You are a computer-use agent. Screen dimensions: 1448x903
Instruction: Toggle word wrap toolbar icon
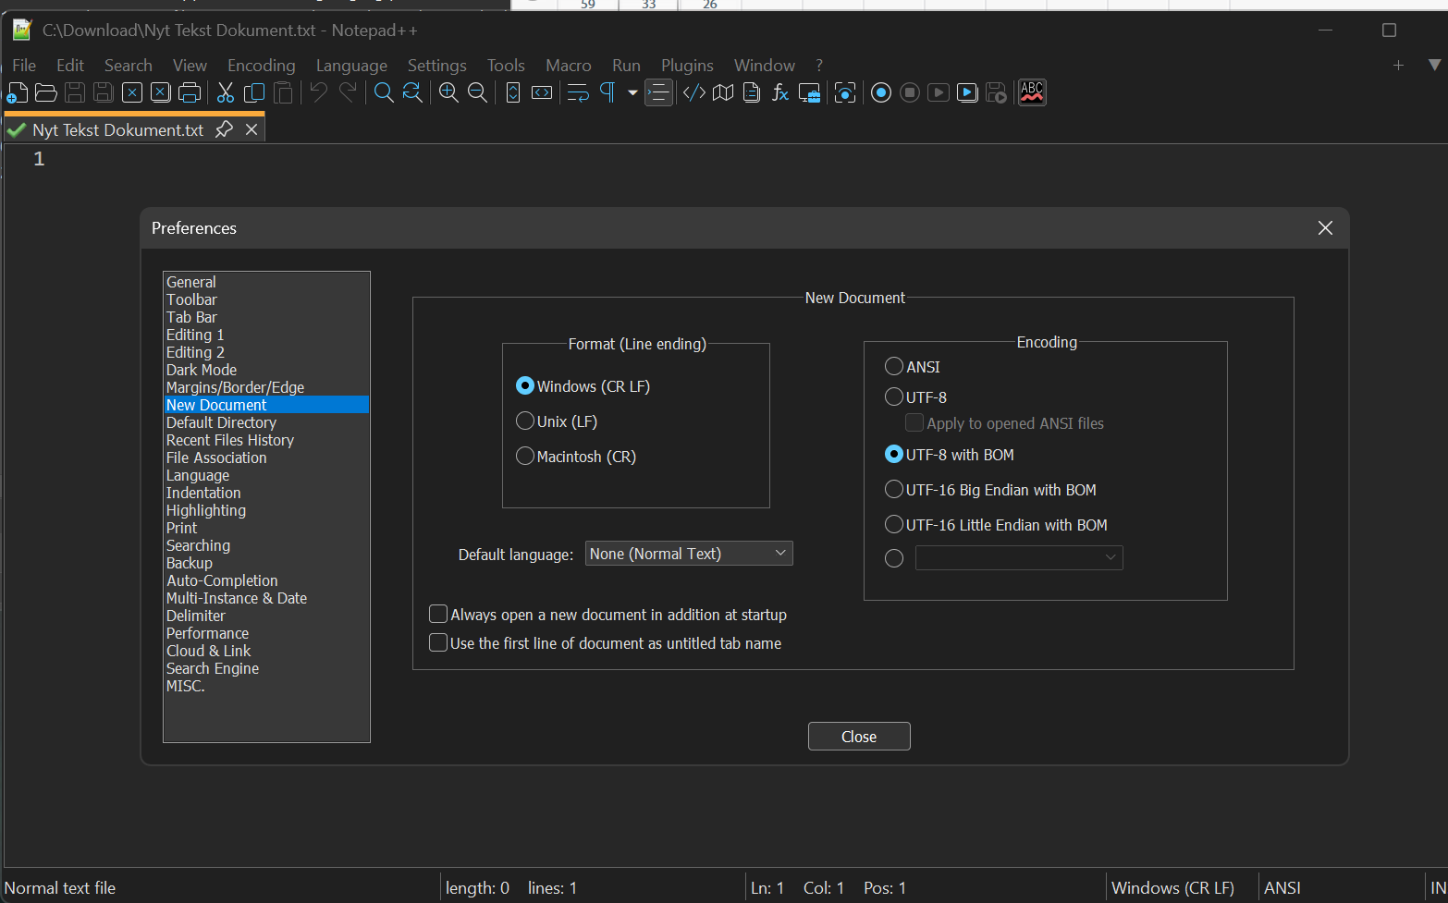tap(578, 92)
